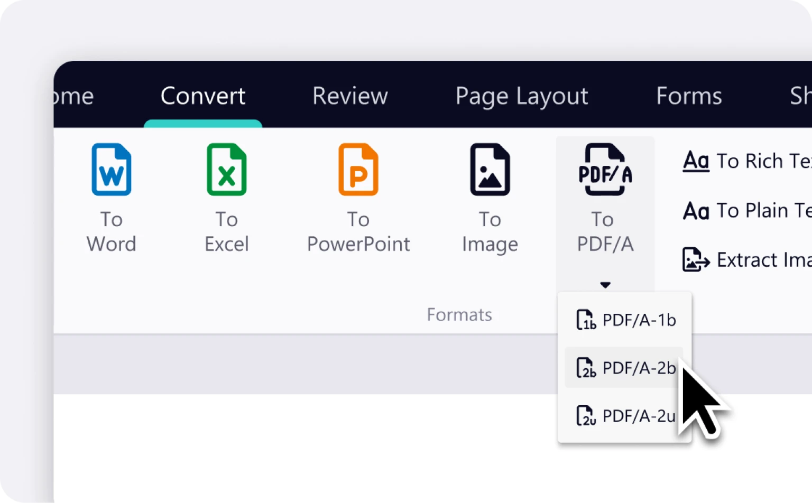The image size is (812, 503).
Task: Open the partially visible Home tab
Action: [x=74, y=96]
